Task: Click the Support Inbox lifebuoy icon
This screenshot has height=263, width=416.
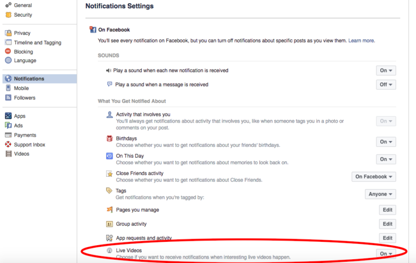Action: tap(9, 144)
